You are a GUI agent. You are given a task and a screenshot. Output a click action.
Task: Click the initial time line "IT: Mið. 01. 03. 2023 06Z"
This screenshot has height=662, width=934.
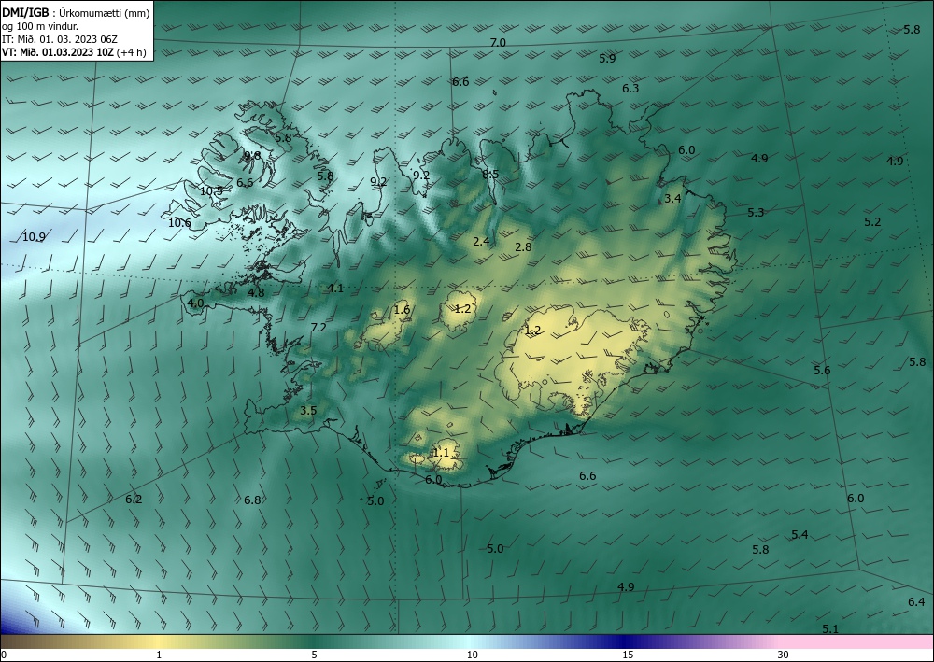(x=60, y=39)
